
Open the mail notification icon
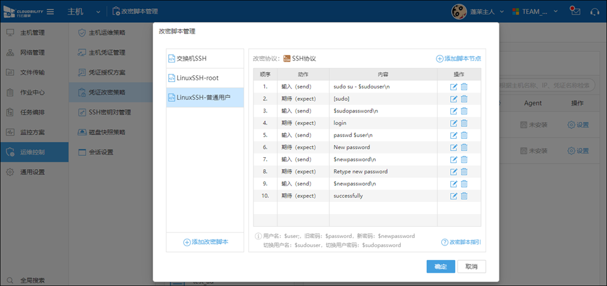pyautogui.click(x=575, y=11)
